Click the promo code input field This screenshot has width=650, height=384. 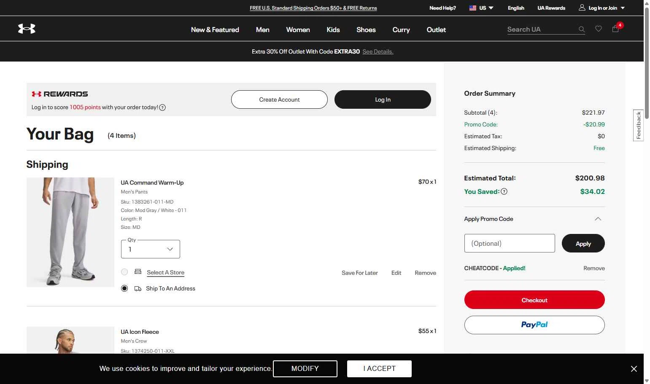pos(510,243)
